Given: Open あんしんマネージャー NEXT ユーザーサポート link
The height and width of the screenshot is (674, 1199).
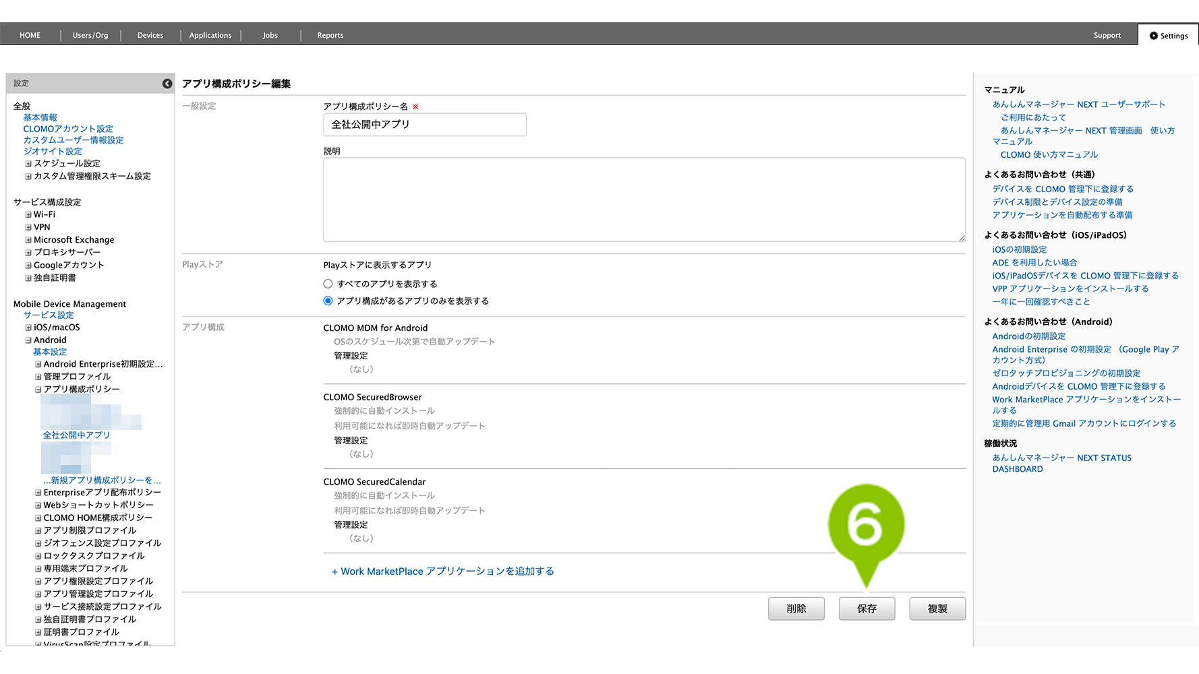Looking at the screenshot, I should [1079, 104].
